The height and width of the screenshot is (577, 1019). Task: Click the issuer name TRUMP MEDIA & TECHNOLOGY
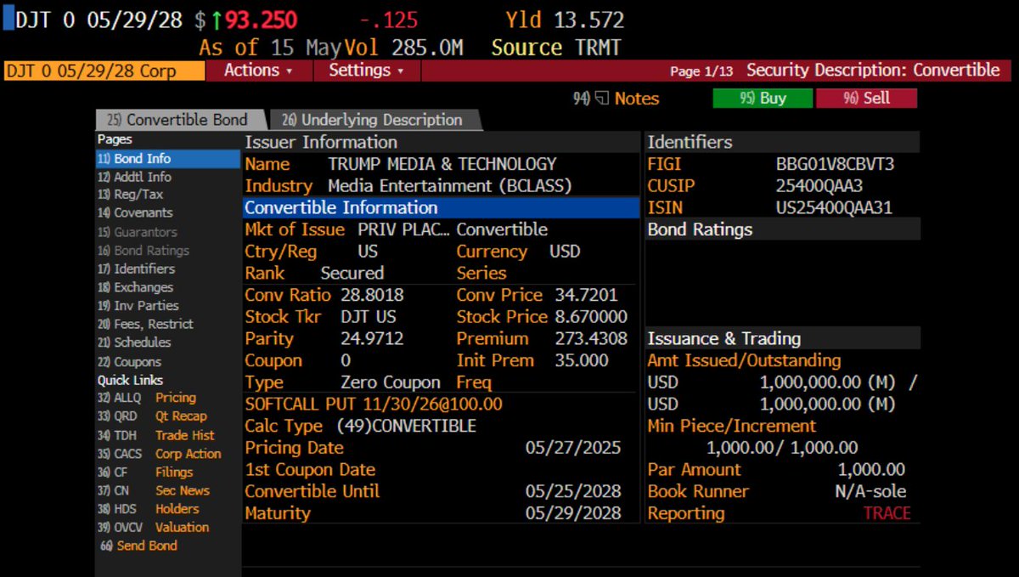click(x=442, y=165)
